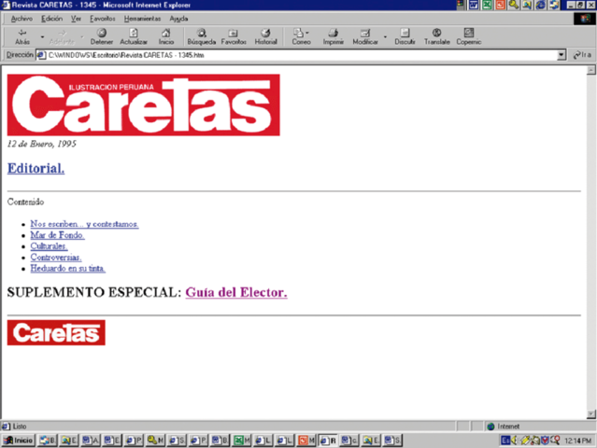Open the Herramientas menu
This screenshot has width=597, height=448.
click(x=142, y=19)
